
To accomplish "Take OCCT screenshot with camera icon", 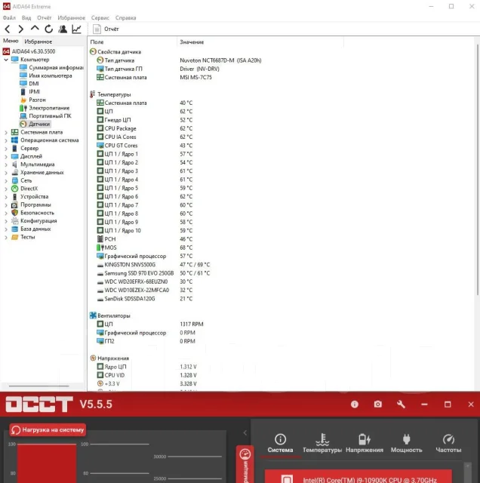I will (377, 405).
